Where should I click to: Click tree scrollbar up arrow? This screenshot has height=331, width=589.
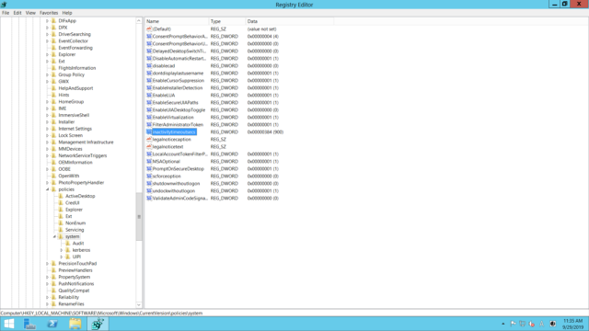139,20
